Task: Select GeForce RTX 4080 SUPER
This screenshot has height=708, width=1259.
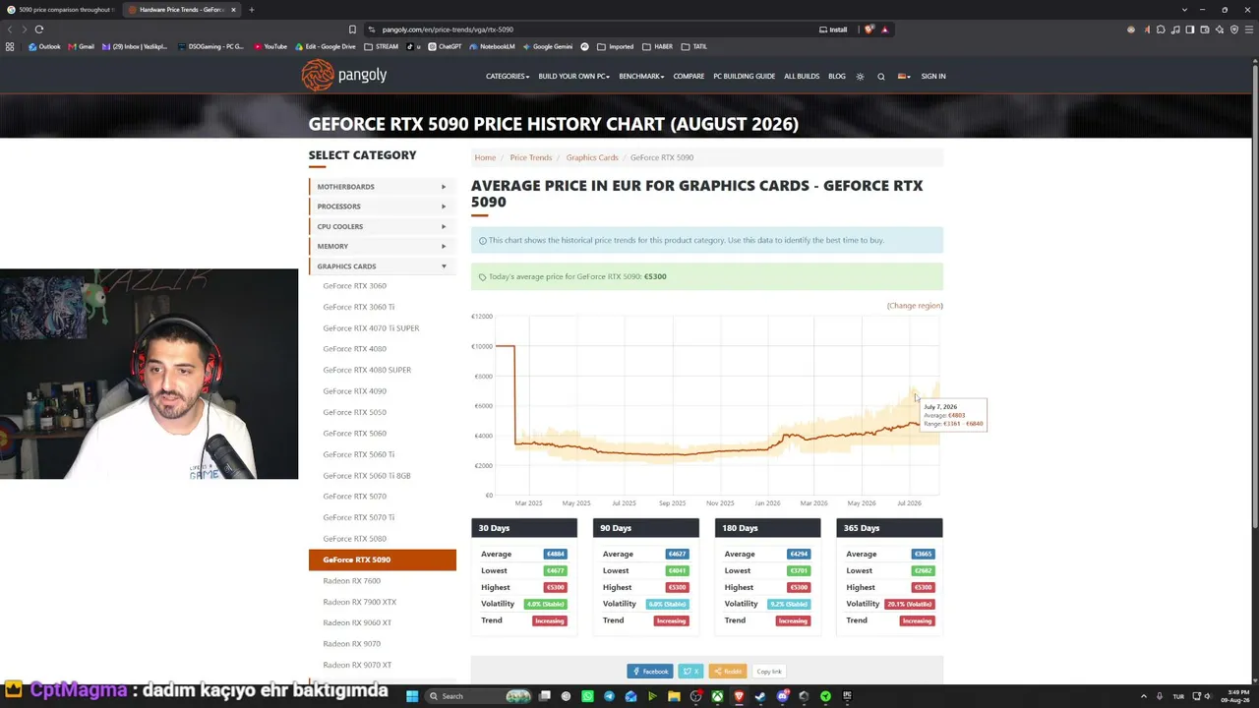Action: coord(367,370)
